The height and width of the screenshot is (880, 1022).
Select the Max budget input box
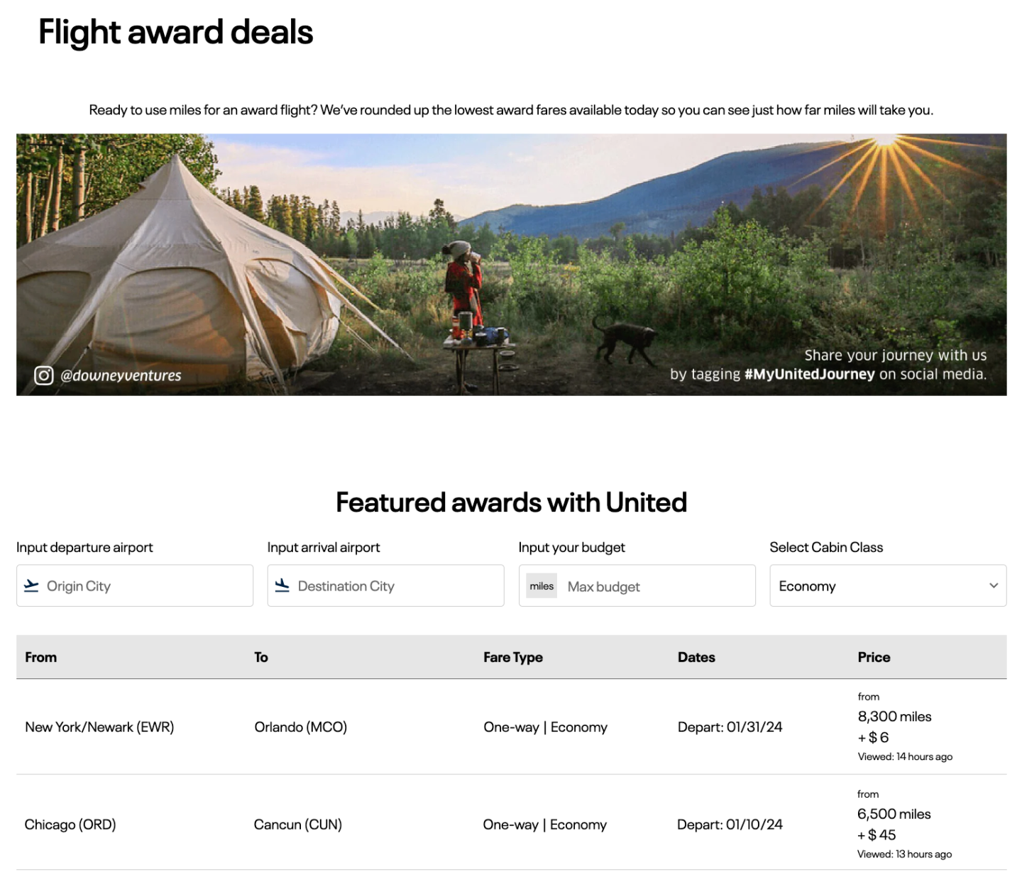coord(656,587)
